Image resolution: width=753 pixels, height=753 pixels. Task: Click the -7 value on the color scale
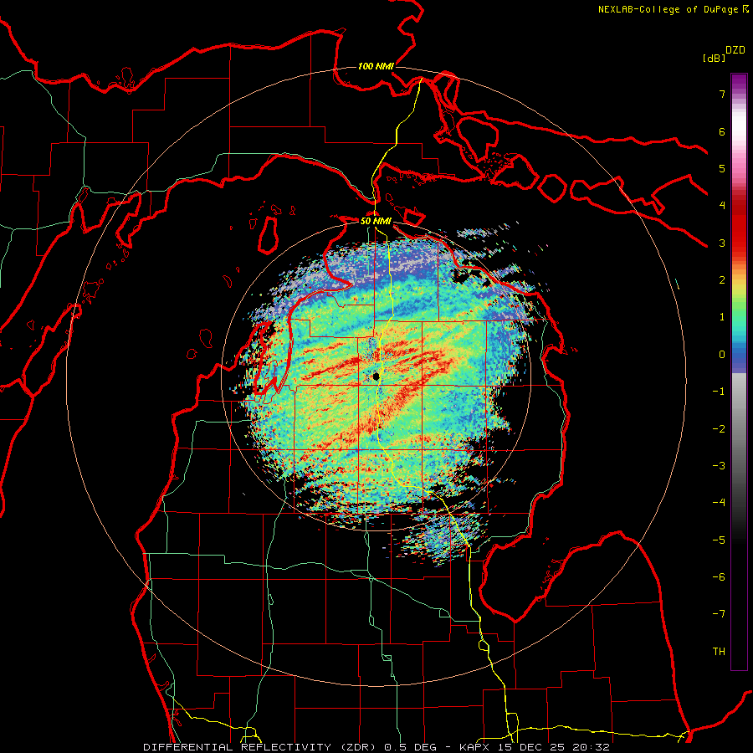coord(719,614)
